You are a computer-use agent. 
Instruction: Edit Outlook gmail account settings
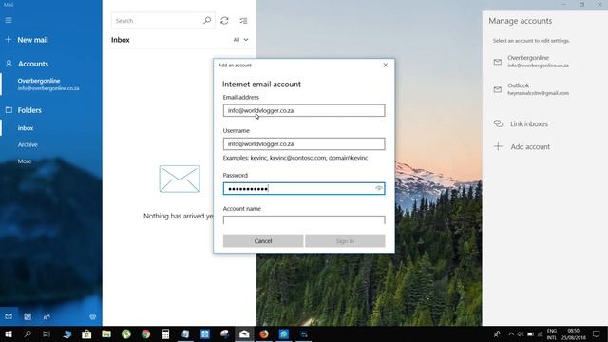(539, 89)
